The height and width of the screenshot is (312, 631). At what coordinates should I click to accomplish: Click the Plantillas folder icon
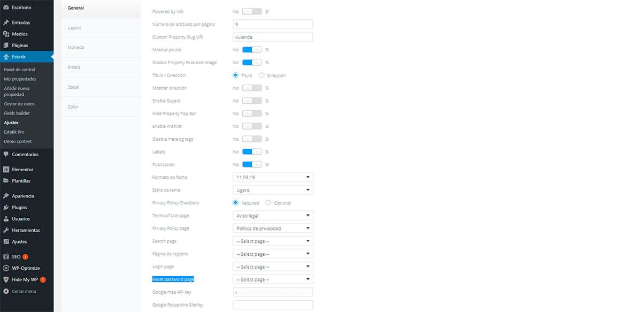click(x=6, y=181)
